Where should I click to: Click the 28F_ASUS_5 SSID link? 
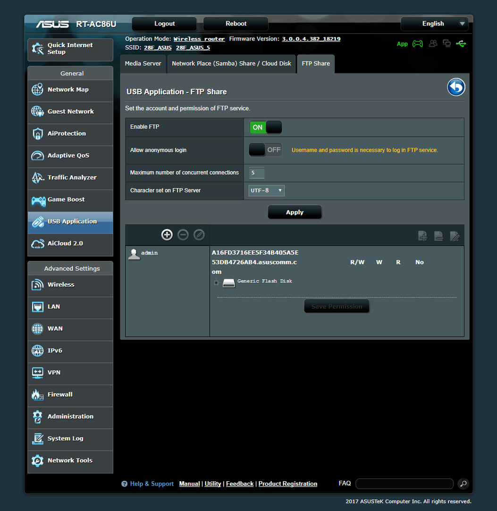point(193,48)
